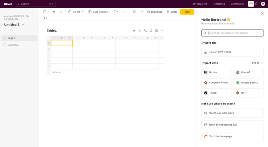Open My Spreadsheets breadcrumb
This screenshot has height=147, width=268.
tap(16, 18)
